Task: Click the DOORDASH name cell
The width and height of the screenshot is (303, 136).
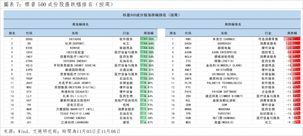Action: tap(224, 43)
